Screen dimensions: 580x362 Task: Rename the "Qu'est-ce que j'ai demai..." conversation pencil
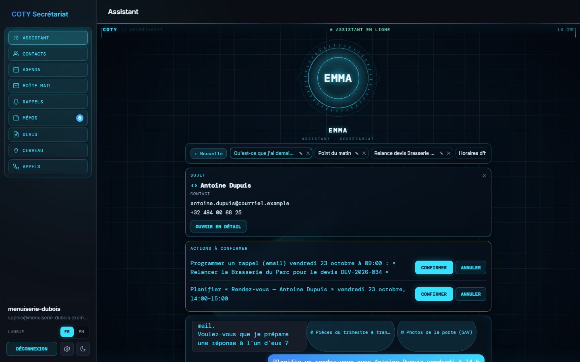click(300, 153)
